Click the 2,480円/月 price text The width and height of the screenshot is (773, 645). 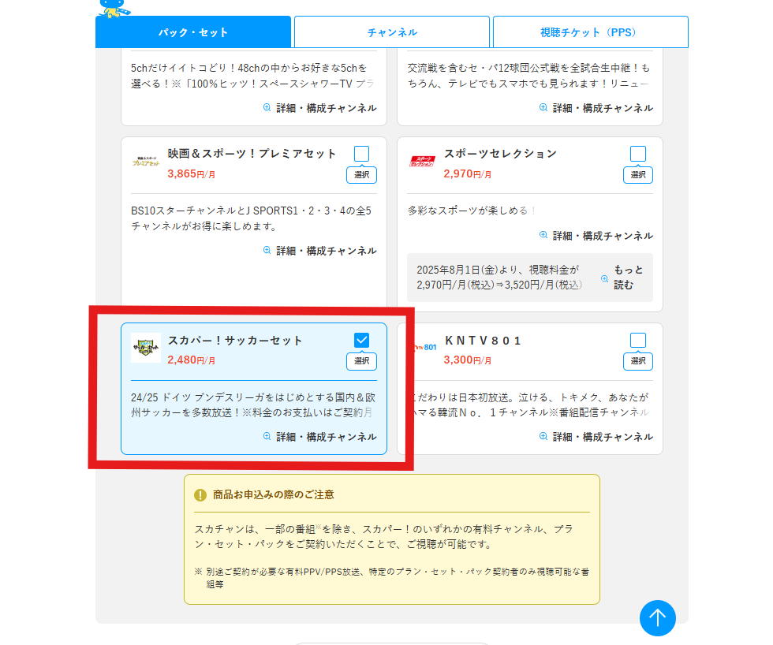(191, 360)
